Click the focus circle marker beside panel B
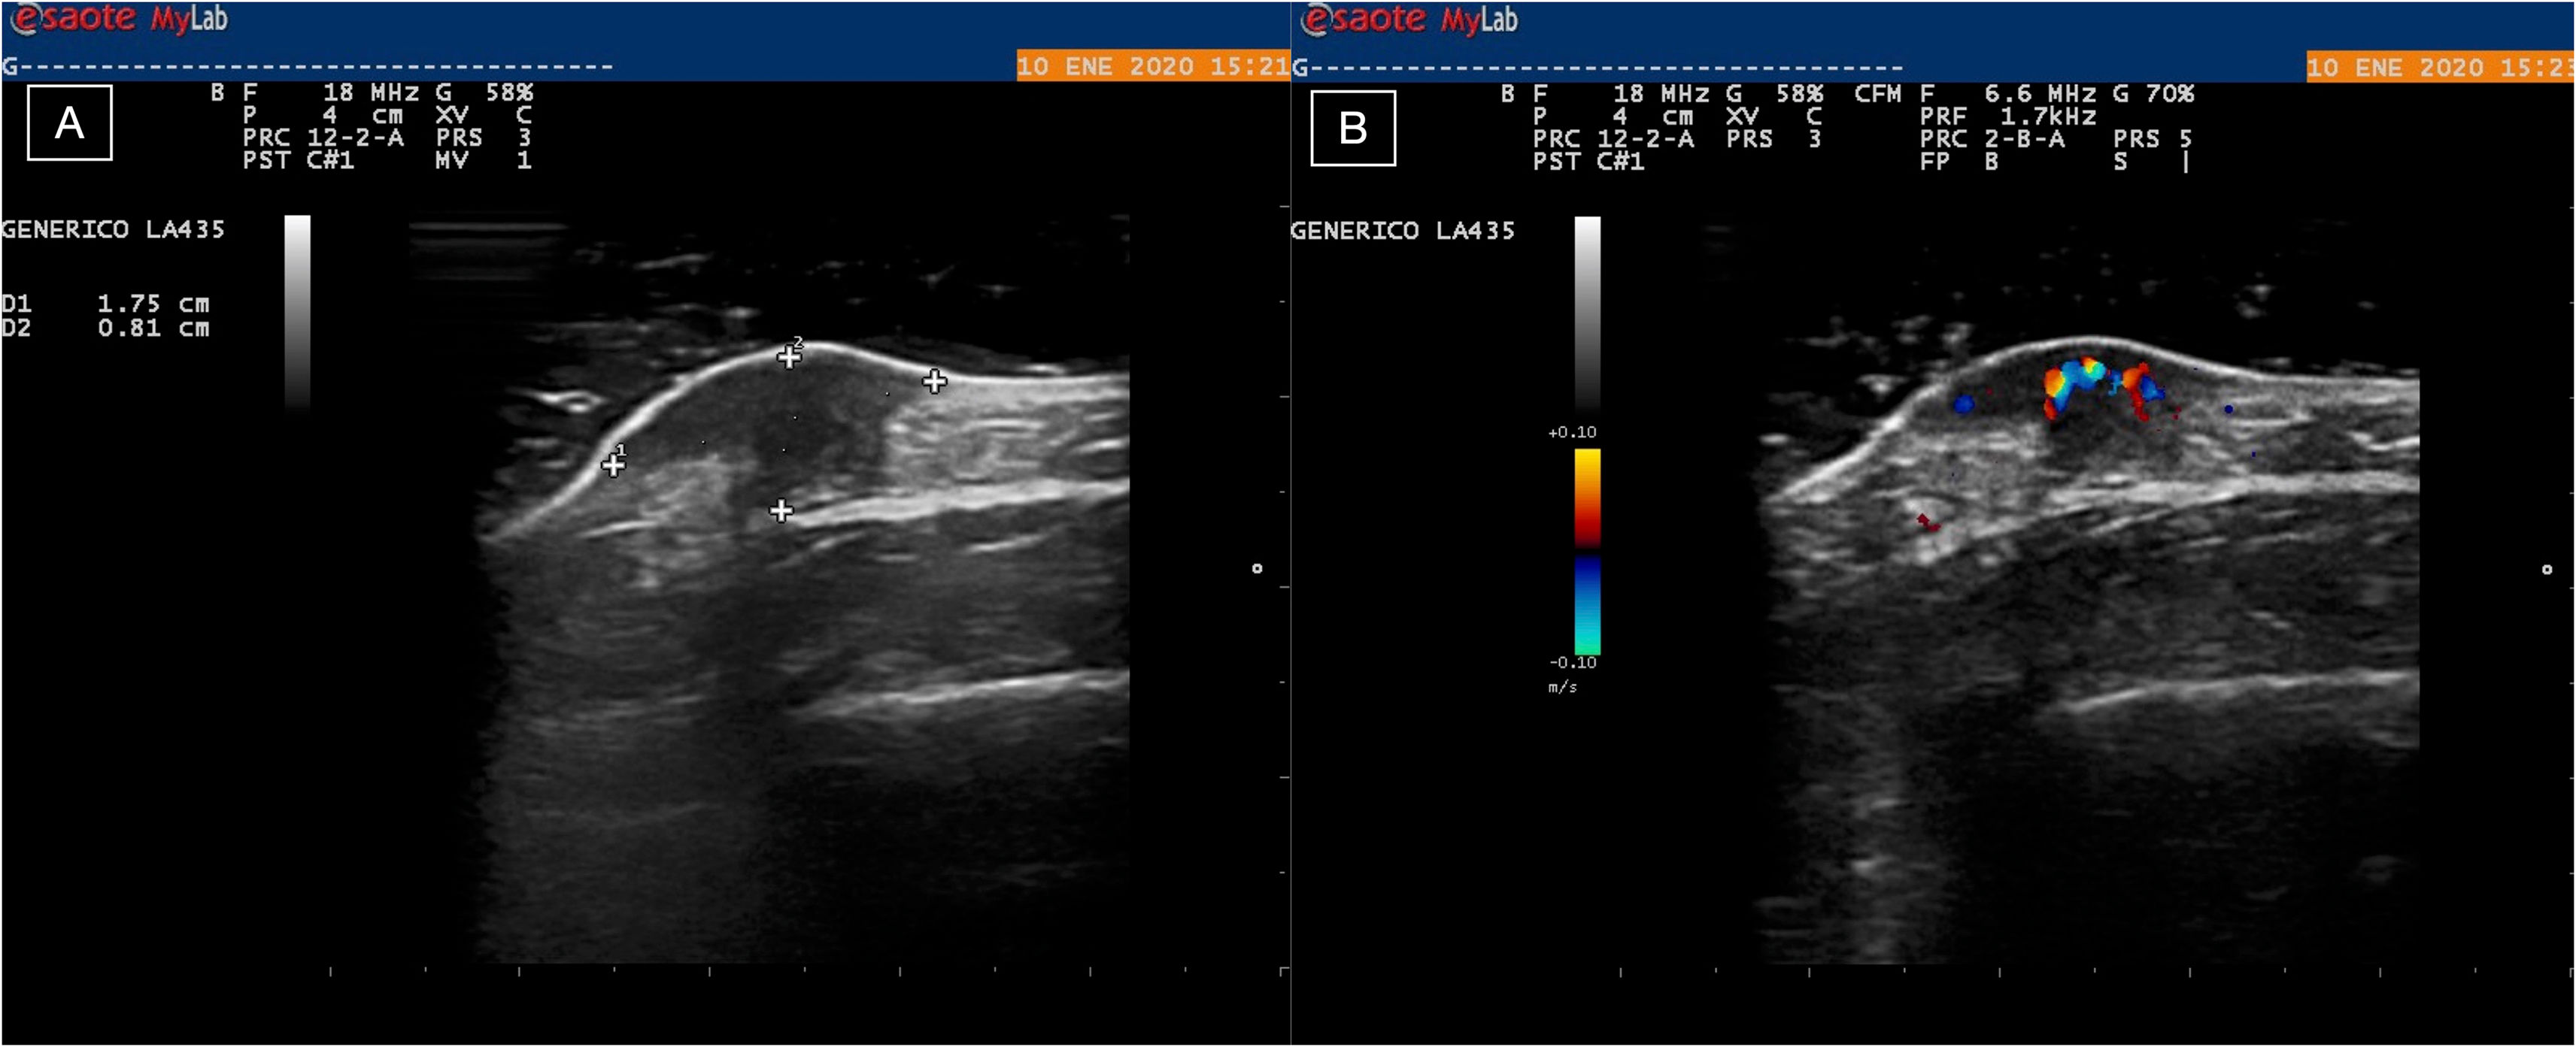 [2547, 570]
